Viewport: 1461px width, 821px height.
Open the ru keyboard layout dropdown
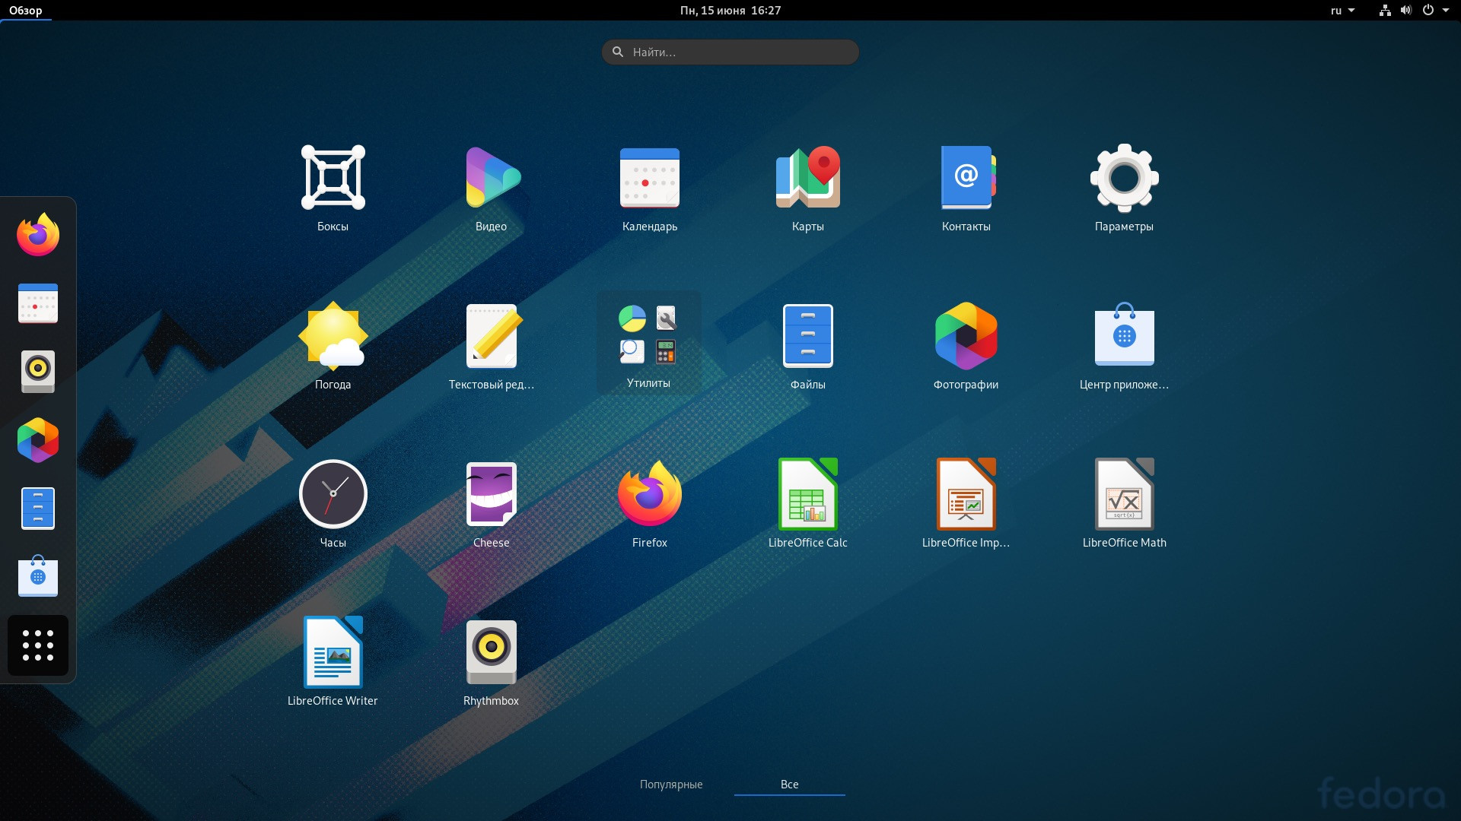click(x=1343, y=11)
